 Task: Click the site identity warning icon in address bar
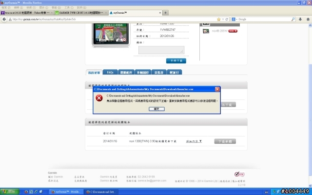10,19
